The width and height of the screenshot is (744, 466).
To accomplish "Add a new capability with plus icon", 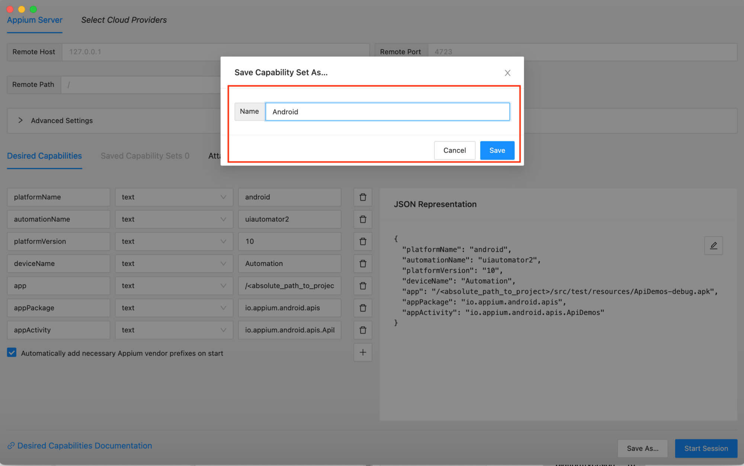I will coord(363,352).
